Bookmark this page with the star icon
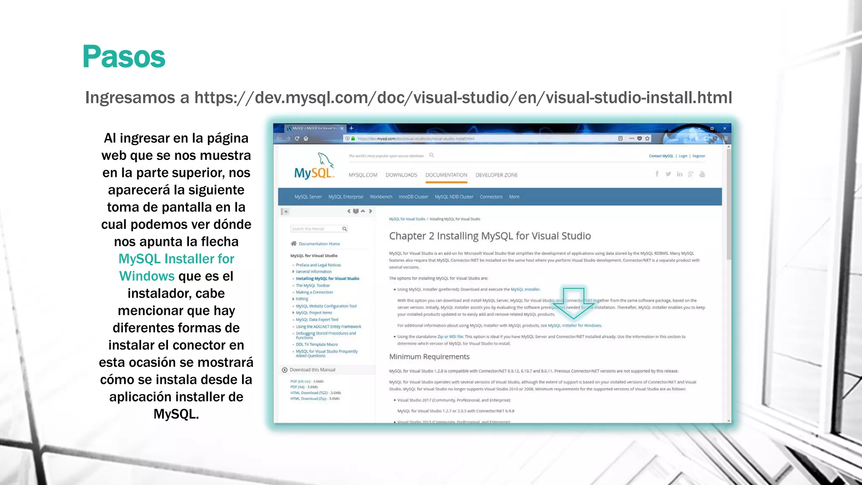The image size is (862, 485). pos(648,139)
